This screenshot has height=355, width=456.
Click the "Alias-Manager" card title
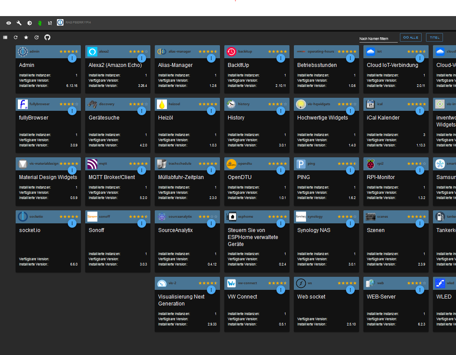175,65
